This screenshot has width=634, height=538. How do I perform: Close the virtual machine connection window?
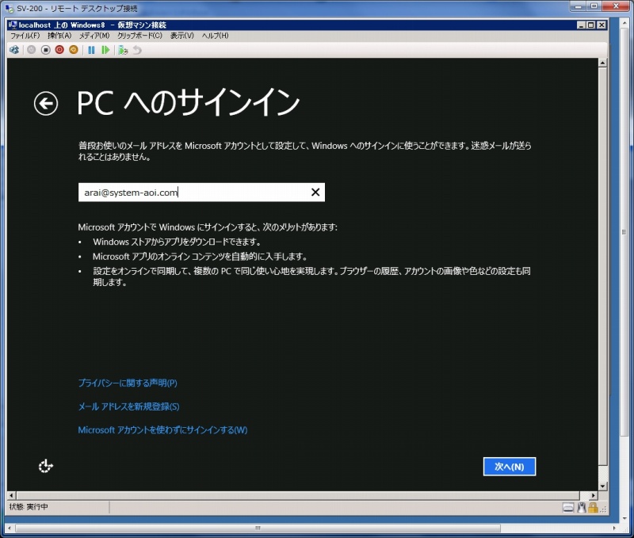pos(602,25)
